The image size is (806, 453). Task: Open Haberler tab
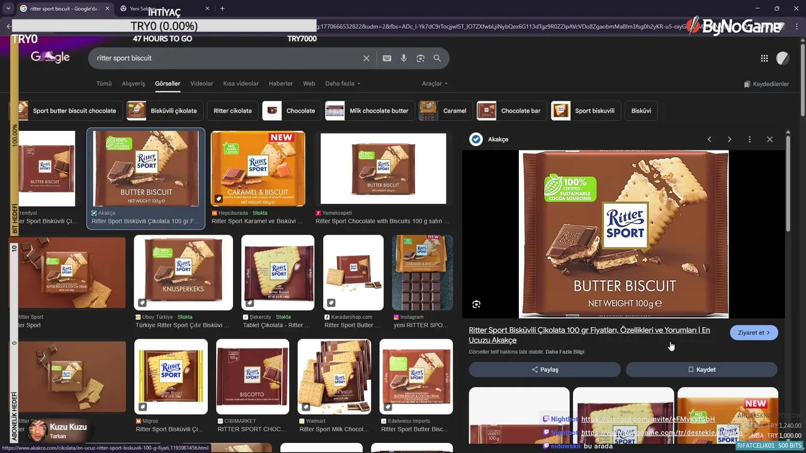click(281, 84)
